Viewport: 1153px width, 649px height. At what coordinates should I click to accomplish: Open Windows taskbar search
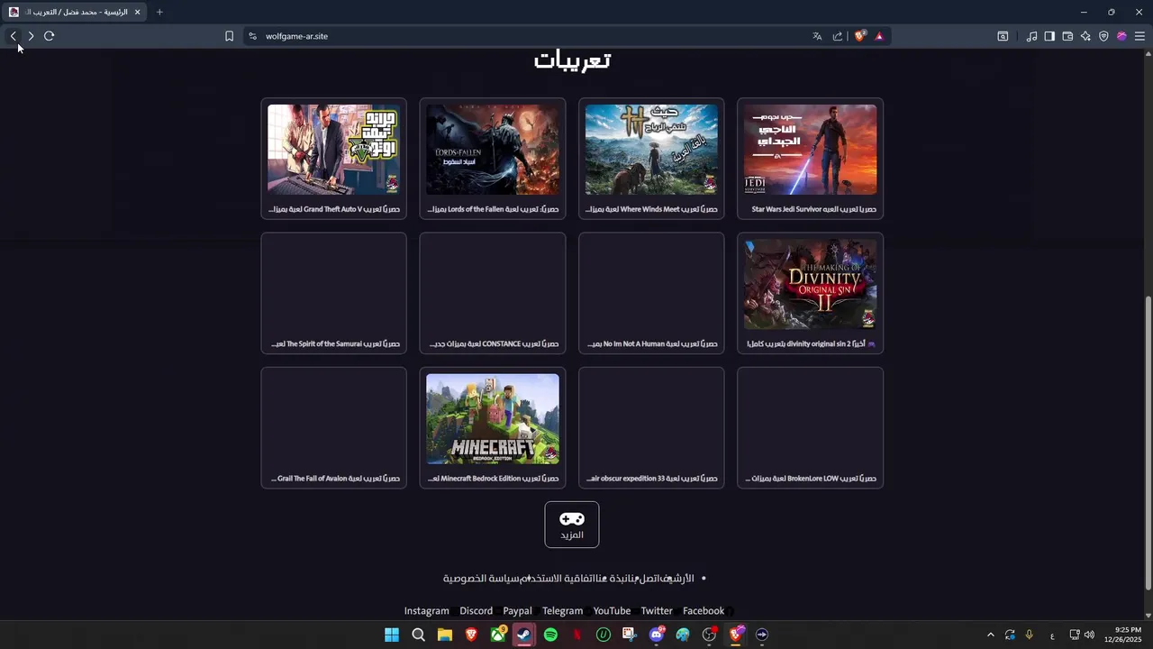coord(418,635)
